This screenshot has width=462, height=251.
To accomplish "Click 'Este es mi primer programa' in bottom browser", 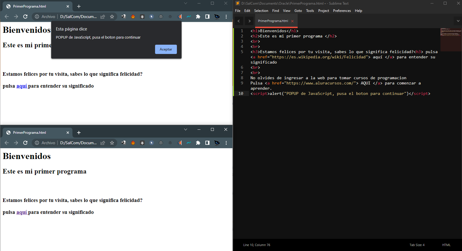I will 45,171.
